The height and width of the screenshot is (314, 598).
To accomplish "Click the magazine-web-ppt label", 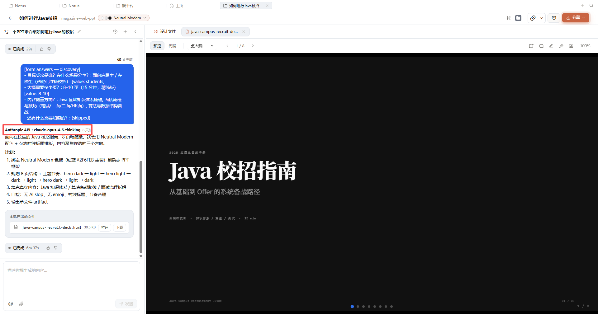I will coord(78,18).
